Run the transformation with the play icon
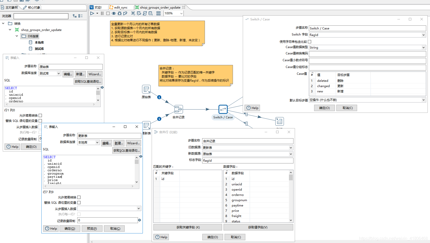The height and width of the screenshot is (243, 430). 92,13
